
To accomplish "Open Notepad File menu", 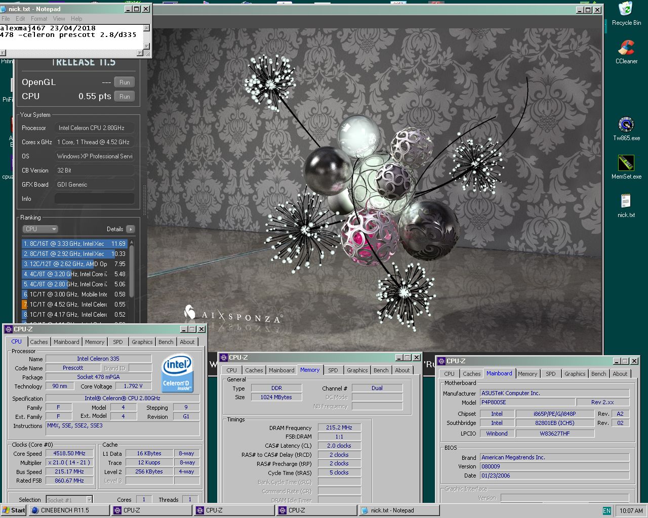I will coord(6,19).
